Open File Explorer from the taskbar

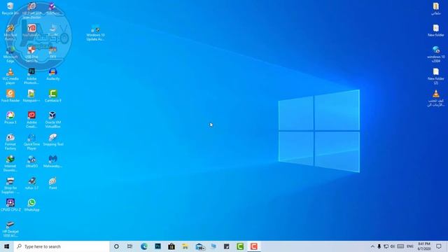[185, 246]
